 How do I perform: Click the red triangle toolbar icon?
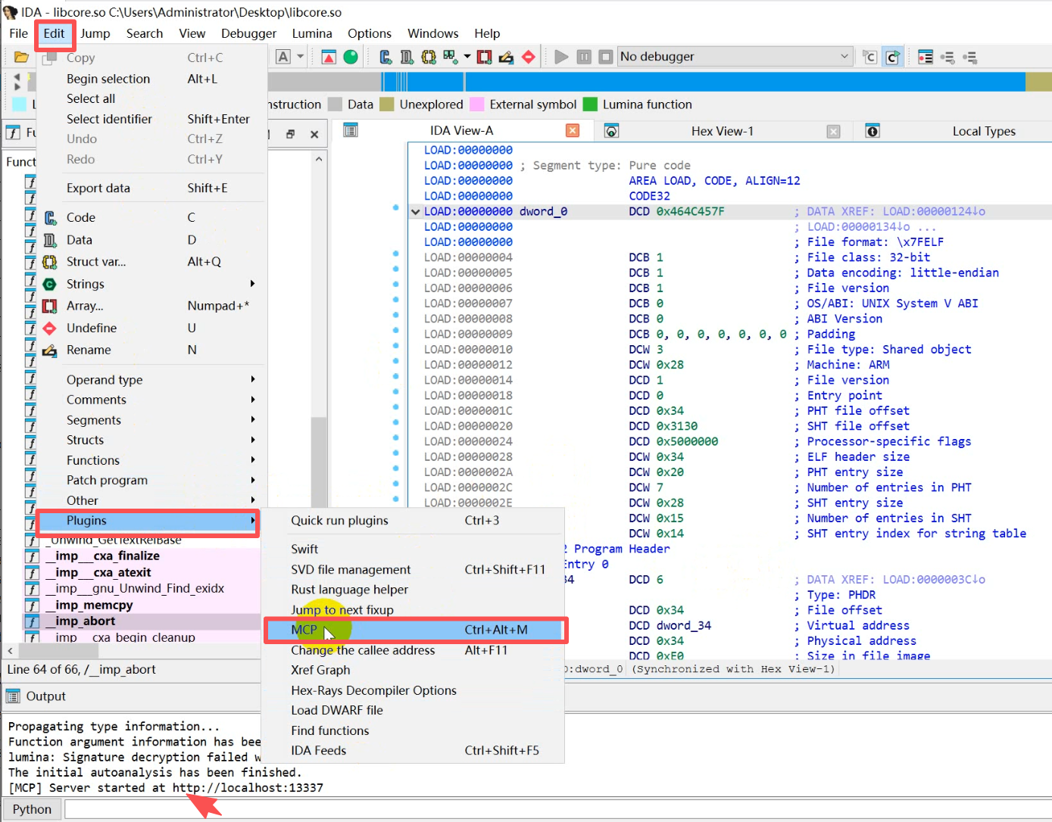(329, 57)
